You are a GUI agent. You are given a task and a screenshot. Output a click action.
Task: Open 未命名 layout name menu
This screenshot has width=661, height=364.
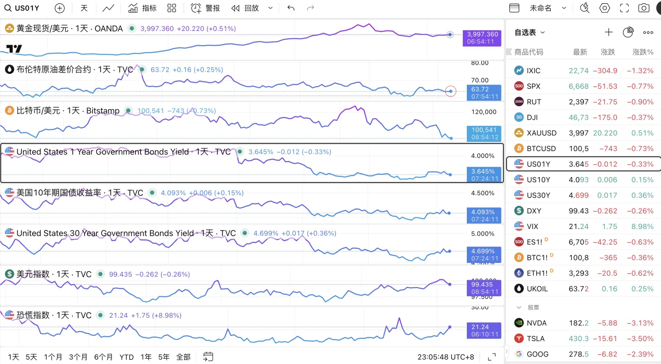pyautogui.click(x=540, y=8)
